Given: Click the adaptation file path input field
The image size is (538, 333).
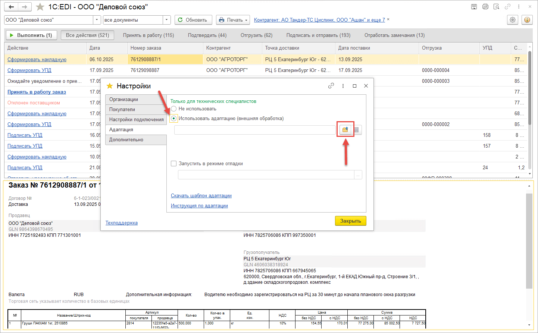Looking at the screenshot, I should point(255,130).
